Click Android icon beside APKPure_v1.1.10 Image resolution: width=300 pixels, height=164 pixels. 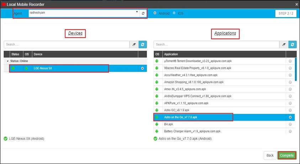pos(157,103)
